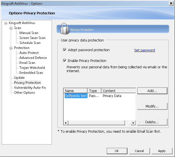Confirm settings with OK button
The height and width of the screenshot is (157, 175).
117,151
